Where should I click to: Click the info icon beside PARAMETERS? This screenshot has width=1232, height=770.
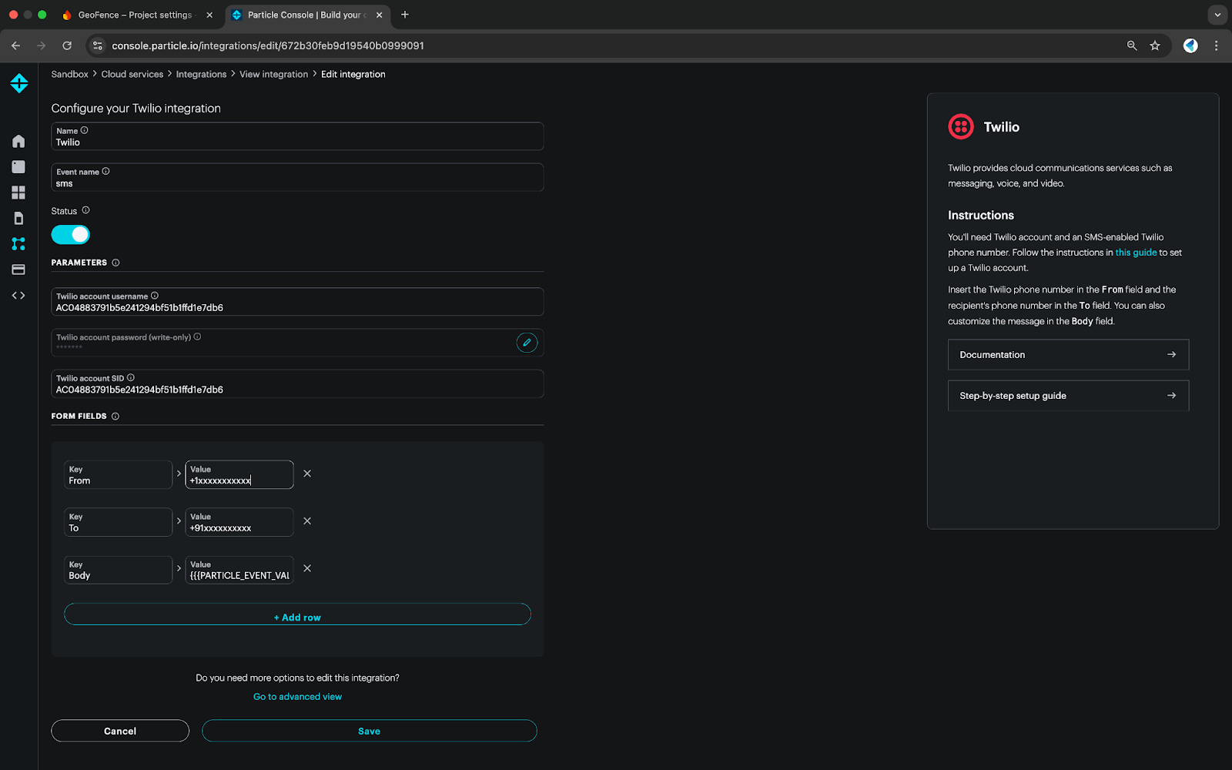[x=115, y=263]
